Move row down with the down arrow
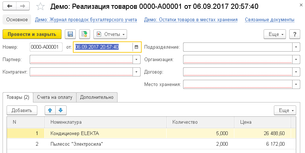The height and width of the screenshot is (153, 305). click(x=60, y=110)
